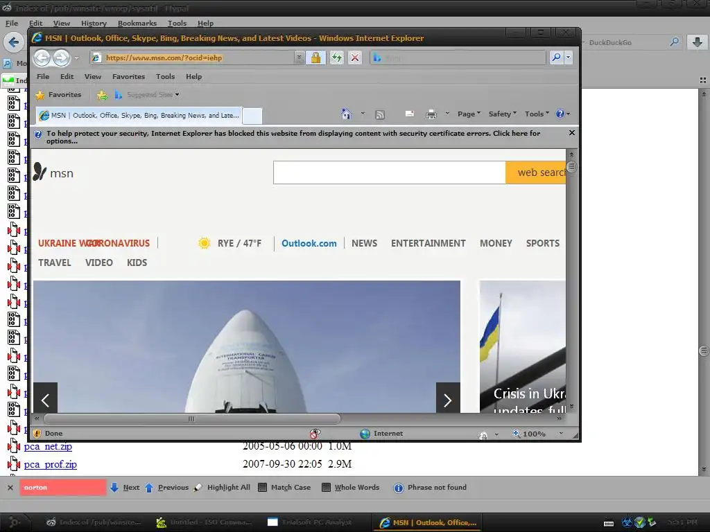Image resolution: width=710 pixels, height=532 pixels.
Task: Click the Internet zone status indicator
Action: 381,434
